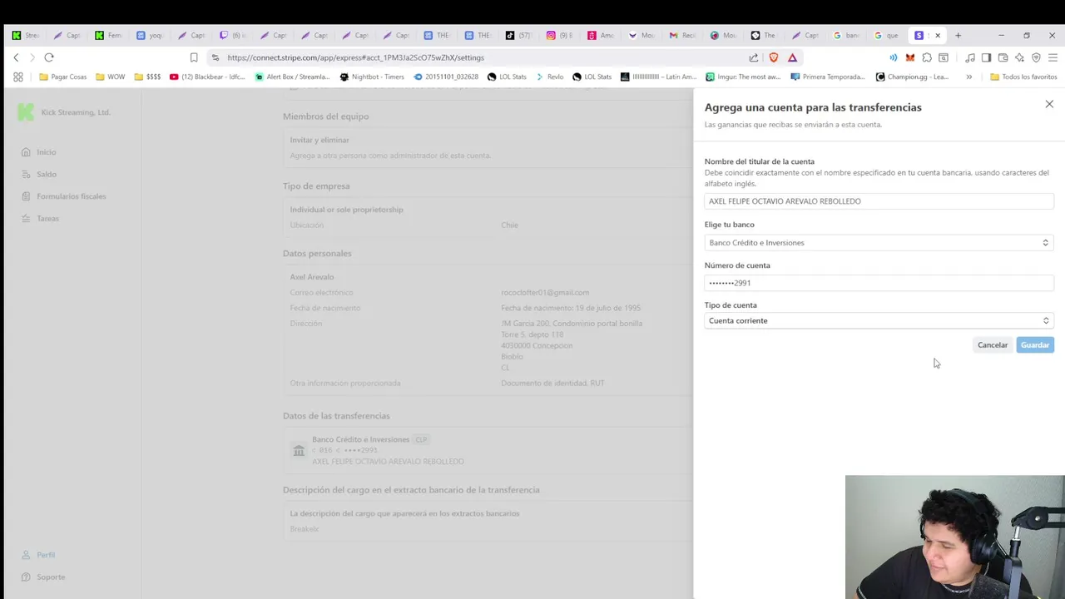This screenshot has height=599, width=1065.
Task: Click the Nombre del titular input field
Action: 879,201
